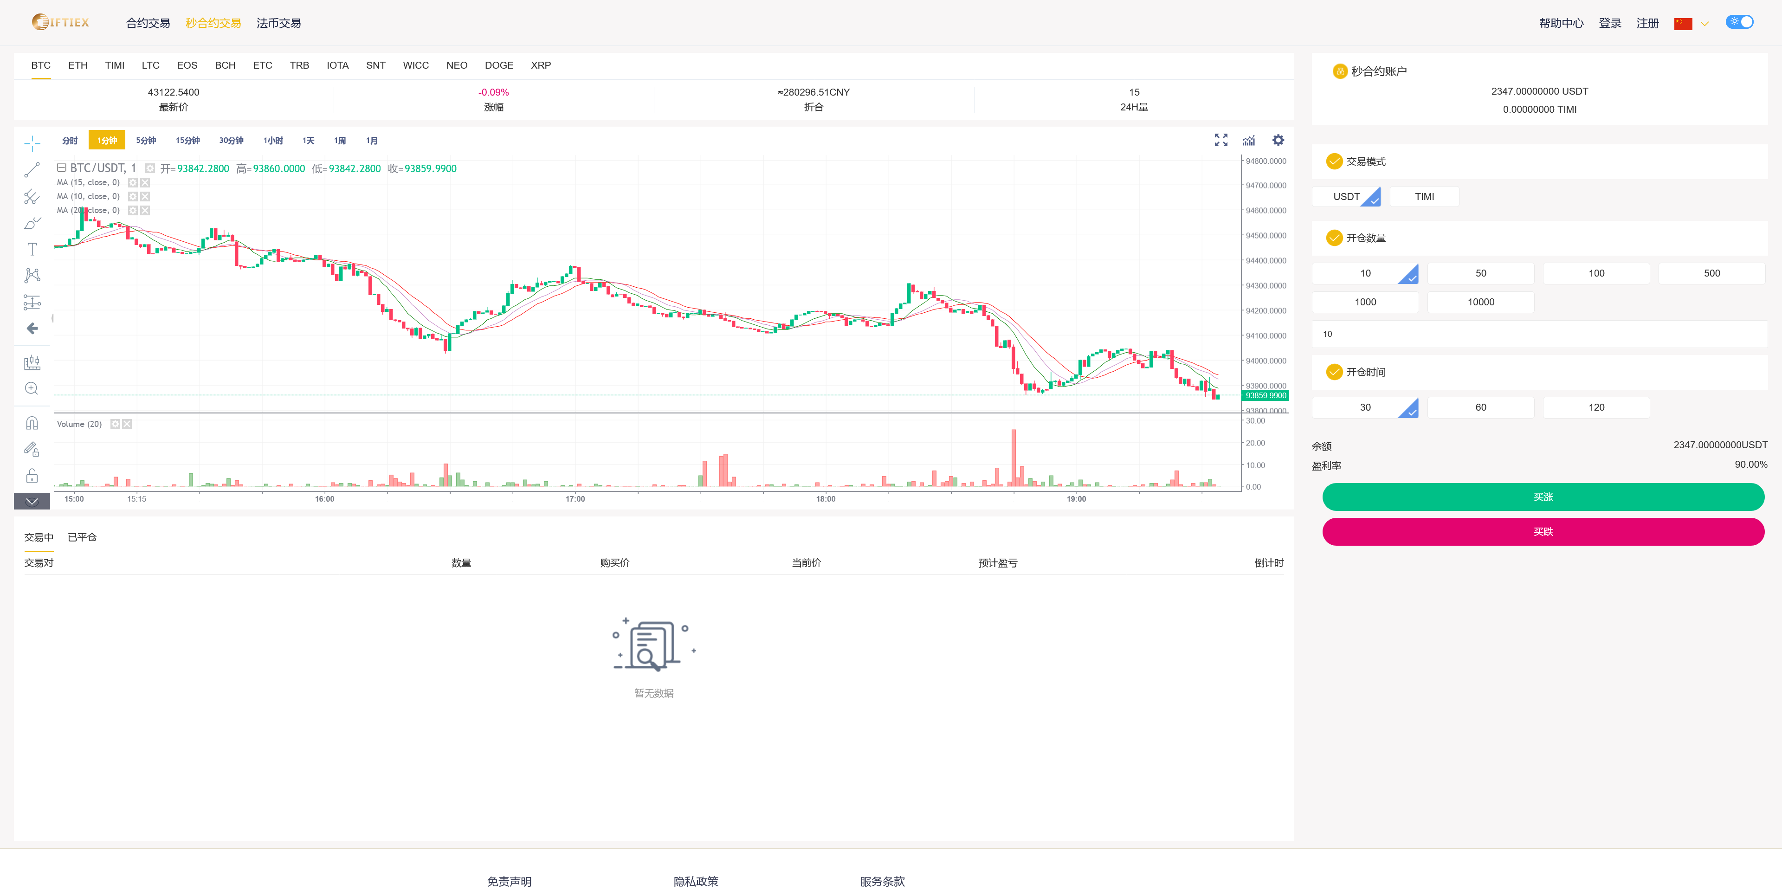
Task: Click the chart zoom-in magnifier icon
Action: pos(32,389)
